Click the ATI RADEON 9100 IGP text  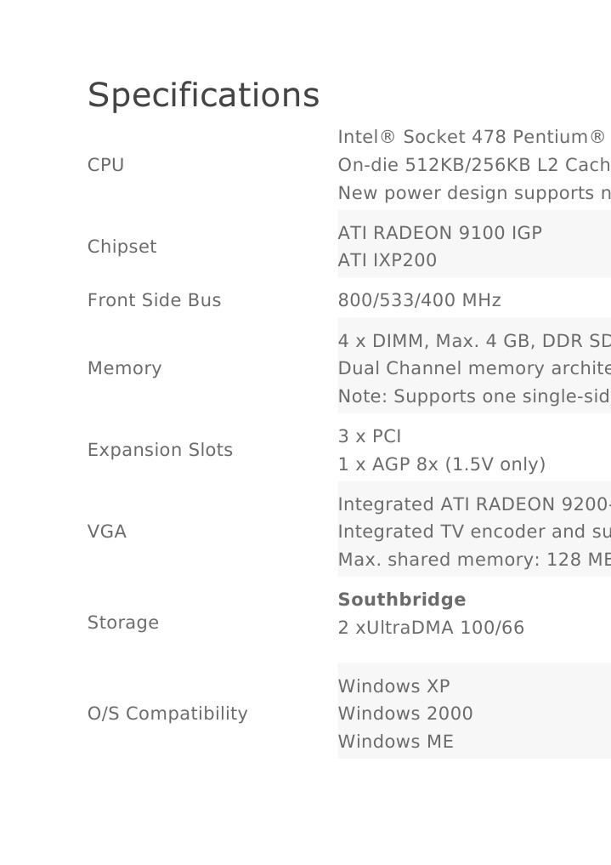(x=439, y=233)
